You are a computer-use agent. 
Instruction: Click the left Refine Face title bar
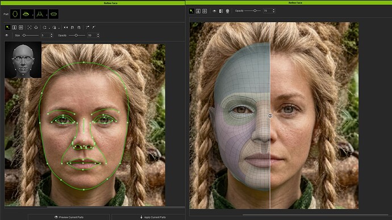tap(93, 3)
